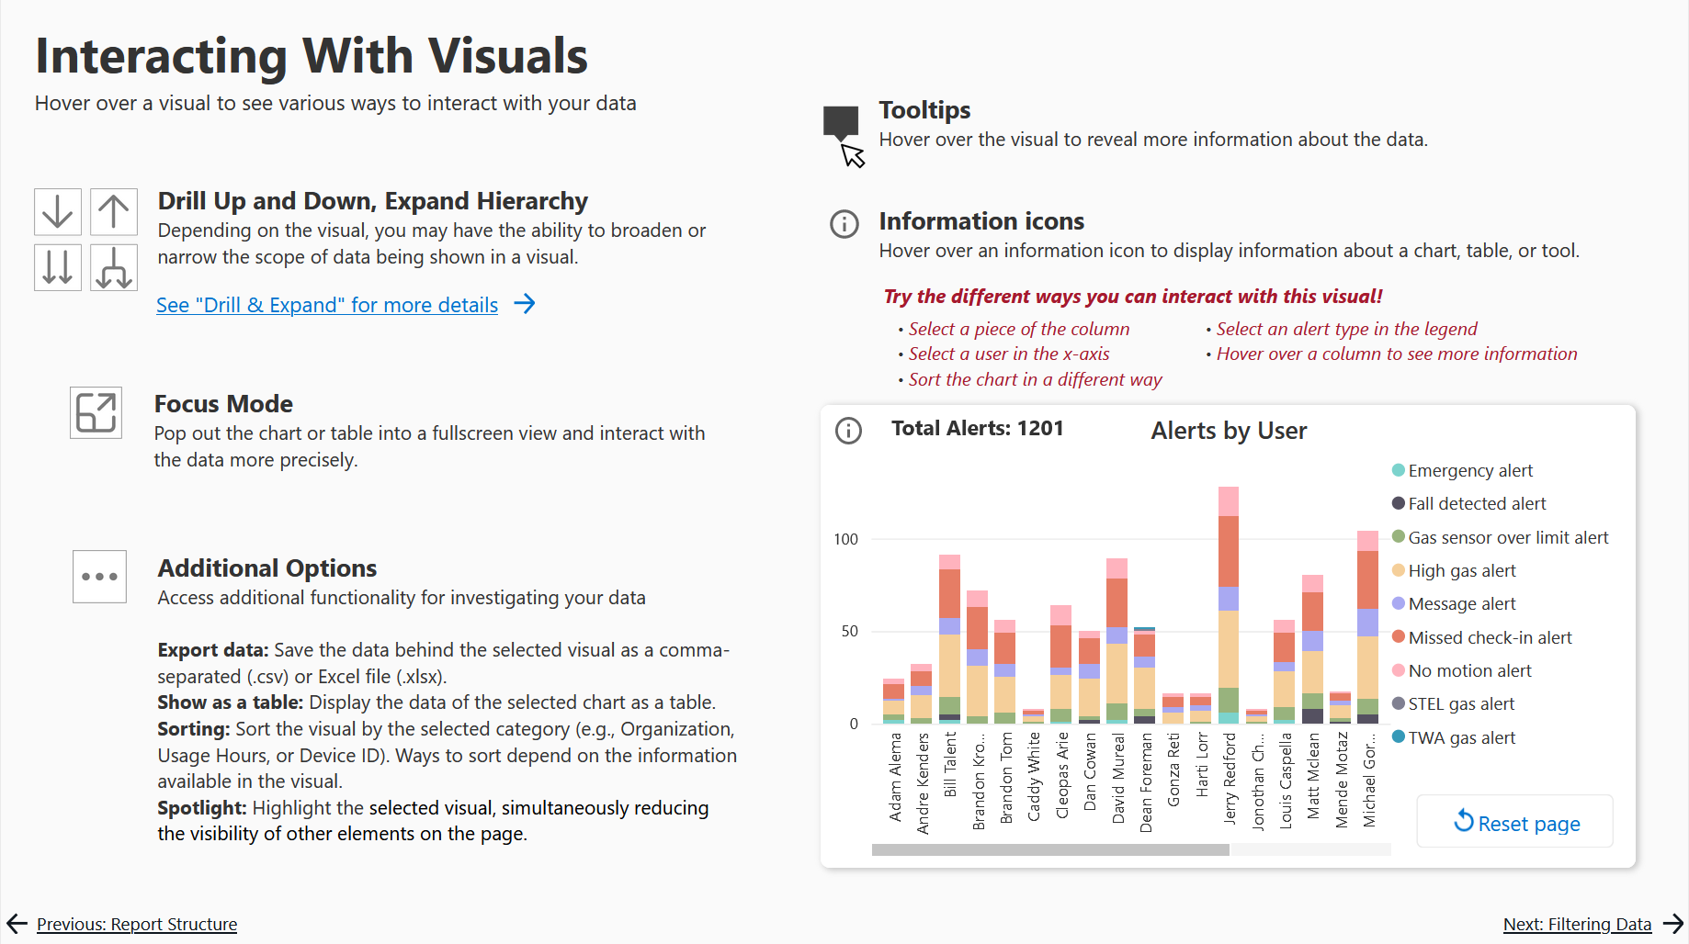Click the chart's horizontal scrollbar
This screenshot has height=944, width=1689.
tap(1050, 850)
